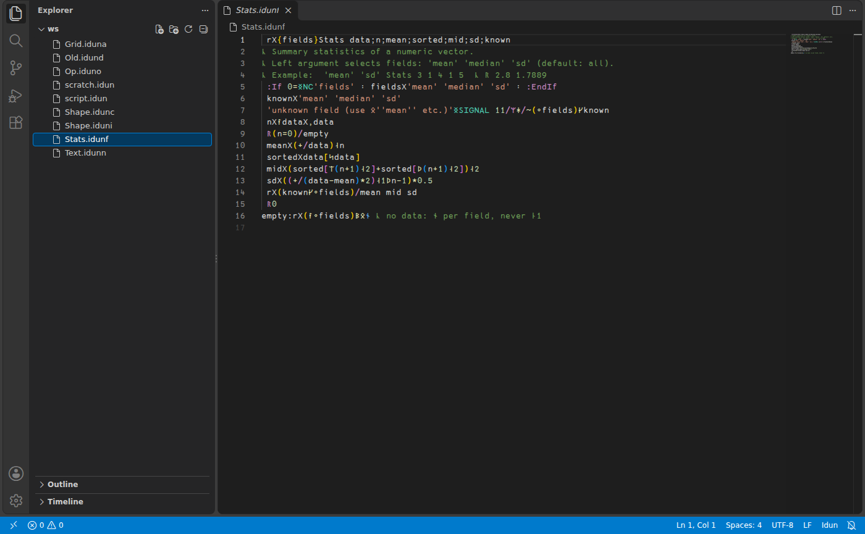The image size is (865, 534).
Task: Open Op.iduno file
Action: pyautogui.click(x=122, y=72)
